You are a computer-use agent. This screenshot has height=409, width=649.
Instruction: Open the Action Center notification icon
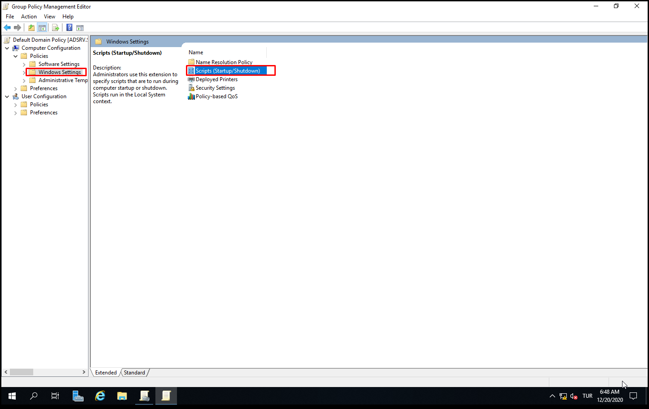click(x=633, y=396)
